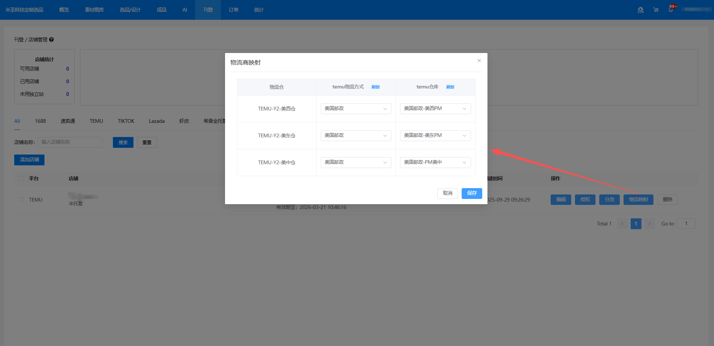Image resolution: width=714 pixels, height=346 pixels.
Task: Open the 订单 menu in top navigation
Action: pyautogui.click(x=233, y=10)
